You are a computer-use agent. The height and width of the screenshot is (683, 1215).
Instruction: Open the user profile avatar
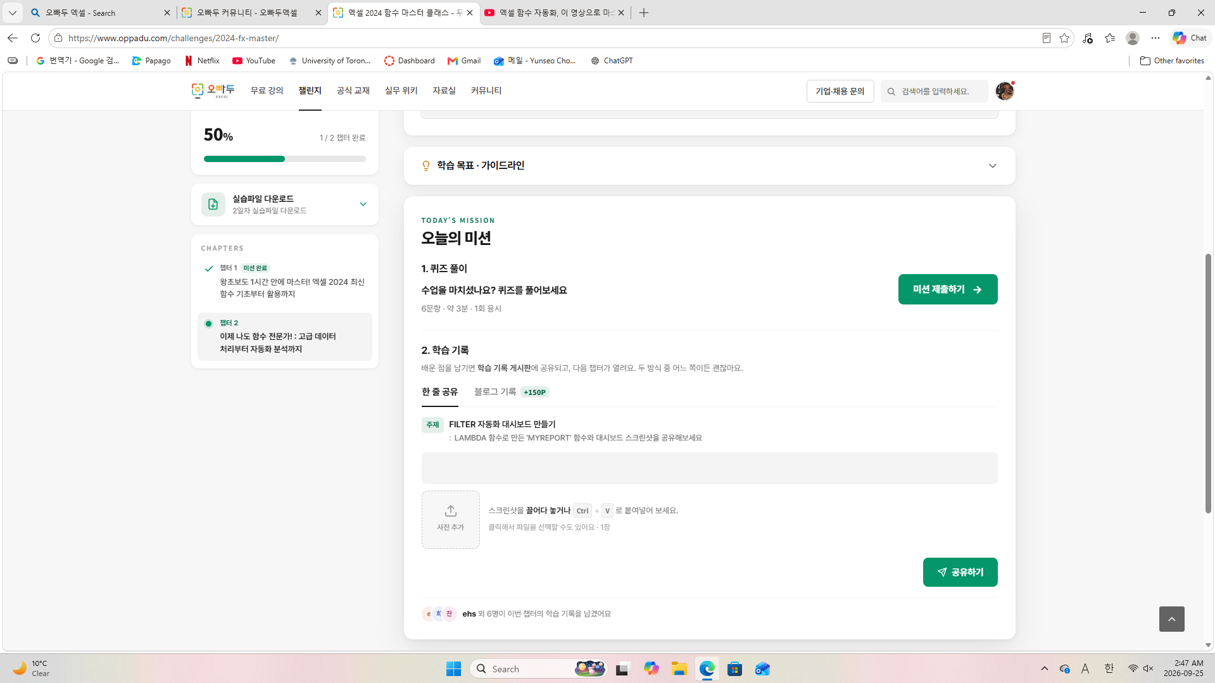click(1004, 91)
